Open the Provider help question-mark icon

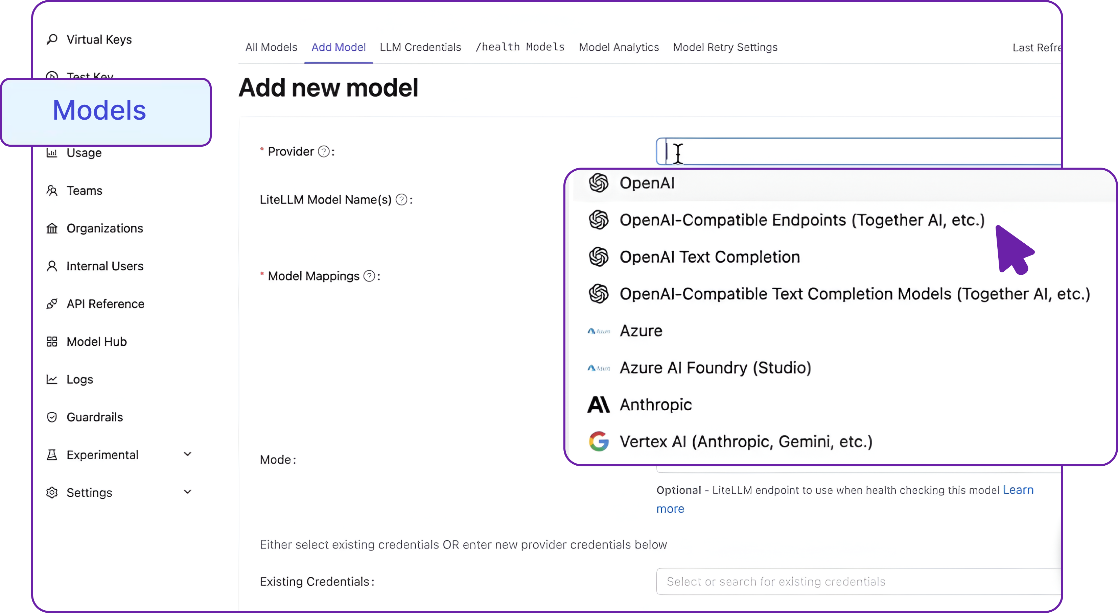[323, 151]
